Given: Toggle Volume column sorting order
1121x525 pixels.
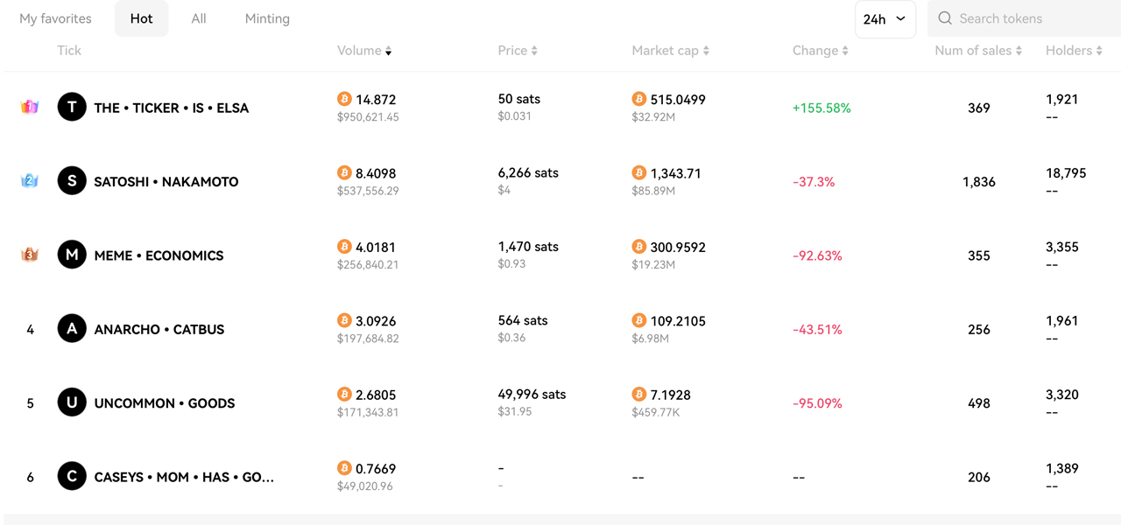Looking at the screenshot, I should click(389, 51).
